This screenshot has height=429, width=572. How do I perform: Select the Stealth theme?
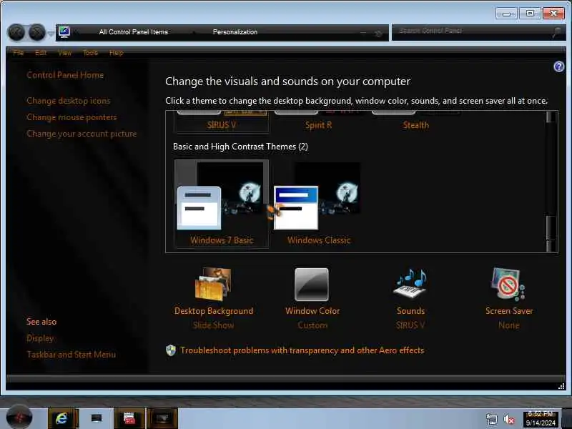click(416, 122)
